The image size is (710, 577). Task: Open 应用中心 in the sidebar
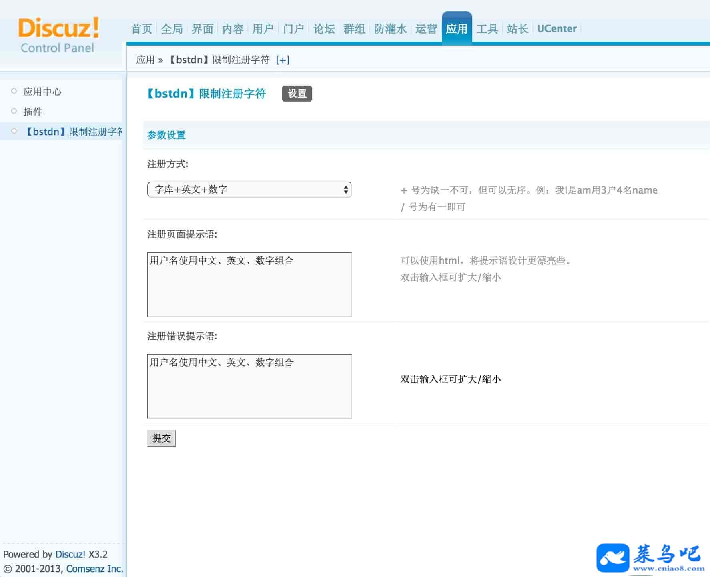point(42,92)
